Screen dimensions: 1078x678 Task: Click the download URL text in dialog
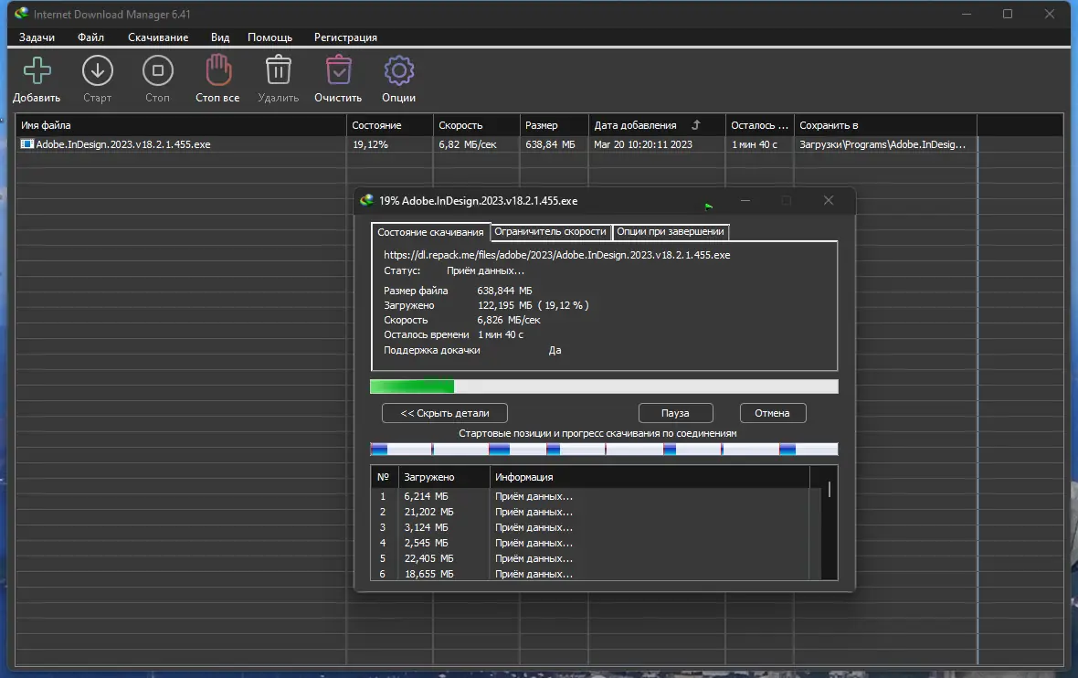[x=557, y=255]
